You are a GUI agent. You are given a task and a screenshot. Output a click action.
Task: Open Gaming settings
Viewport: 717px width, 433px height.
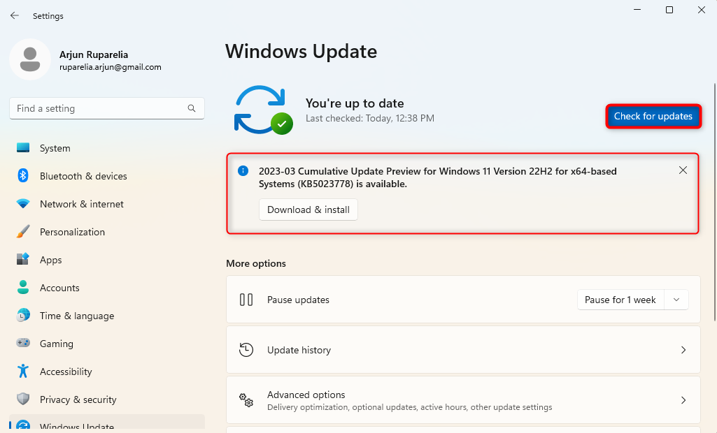coord(107,343)
